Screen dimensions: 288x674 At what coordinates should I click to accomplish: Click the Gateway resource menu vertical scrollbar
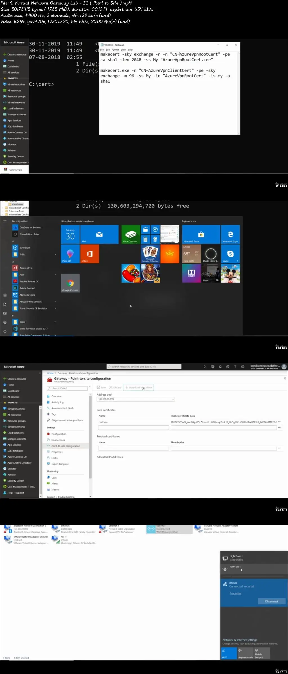90,437
